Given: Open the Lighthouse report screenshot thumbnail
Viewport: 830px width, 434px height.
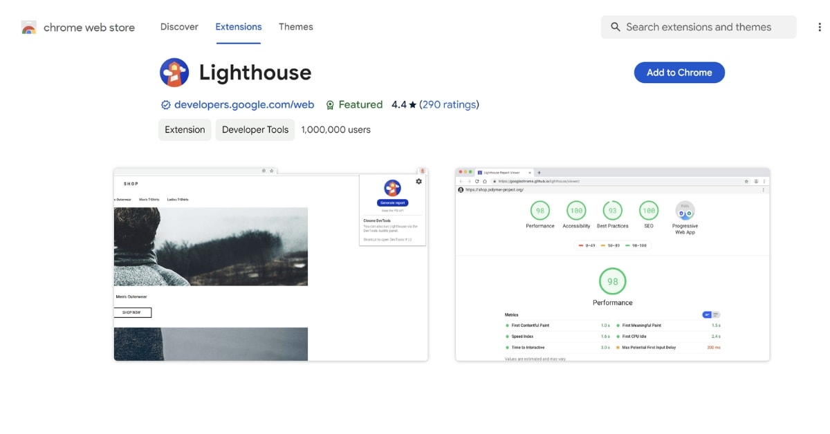Looking at the screenshot, I should pos(613,264).
